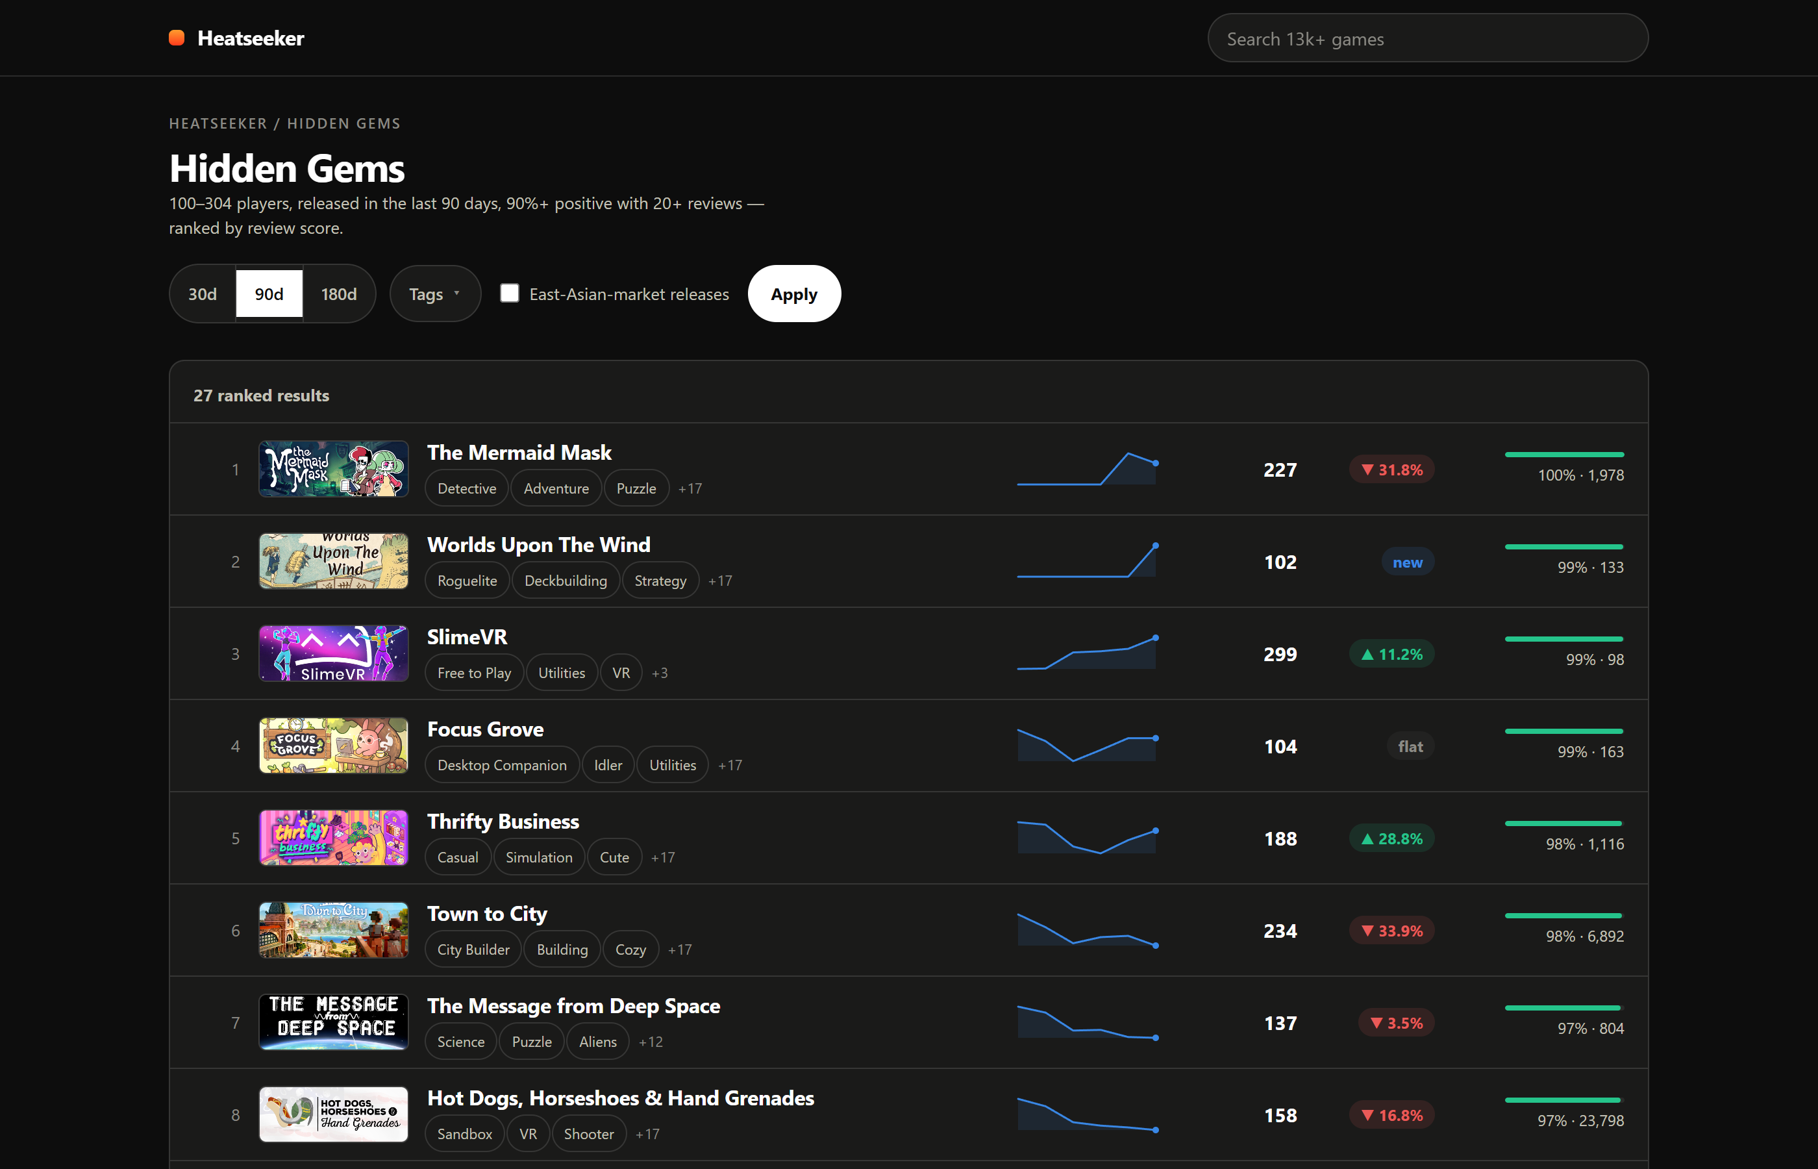1818x1169 pixels.
Task: Select the 90d time range
Action: 269,294
